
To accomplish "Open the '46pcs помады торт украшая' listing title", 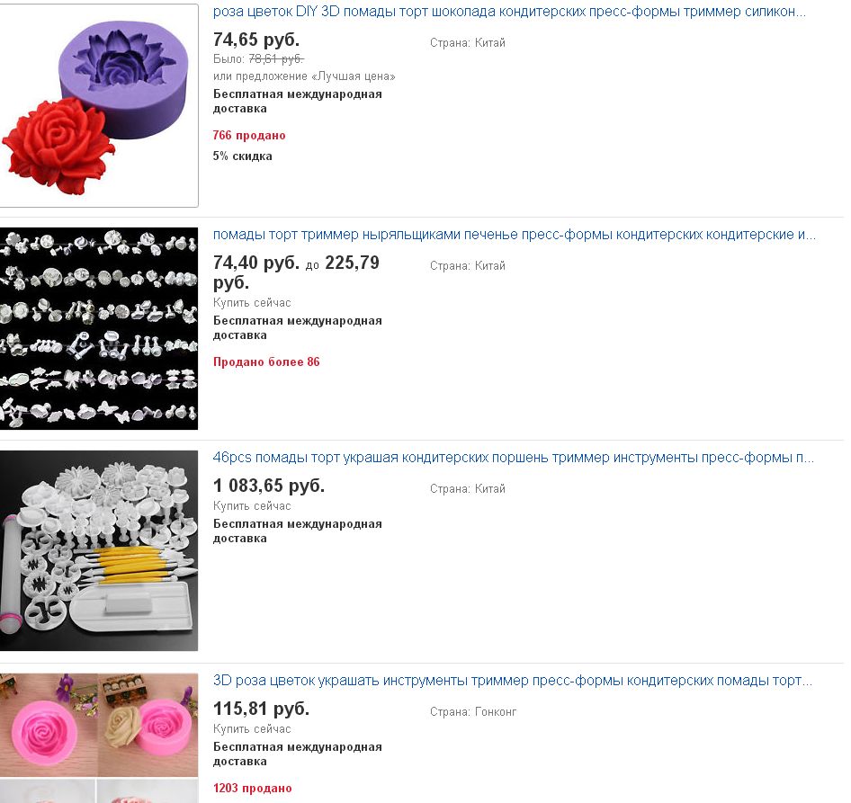I will click(x=514, y=458).
